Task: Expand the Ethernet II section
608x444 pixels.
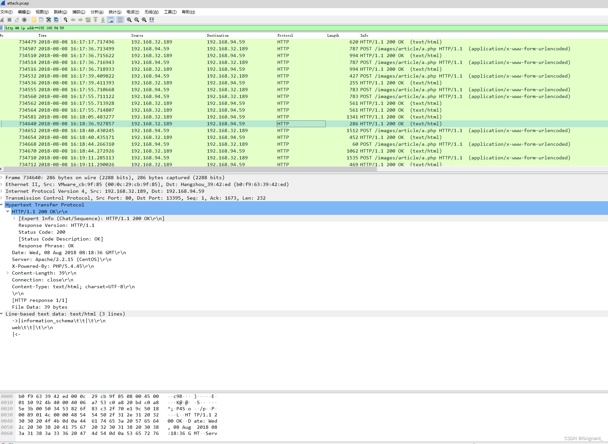Action: click(x=2, y=184)
